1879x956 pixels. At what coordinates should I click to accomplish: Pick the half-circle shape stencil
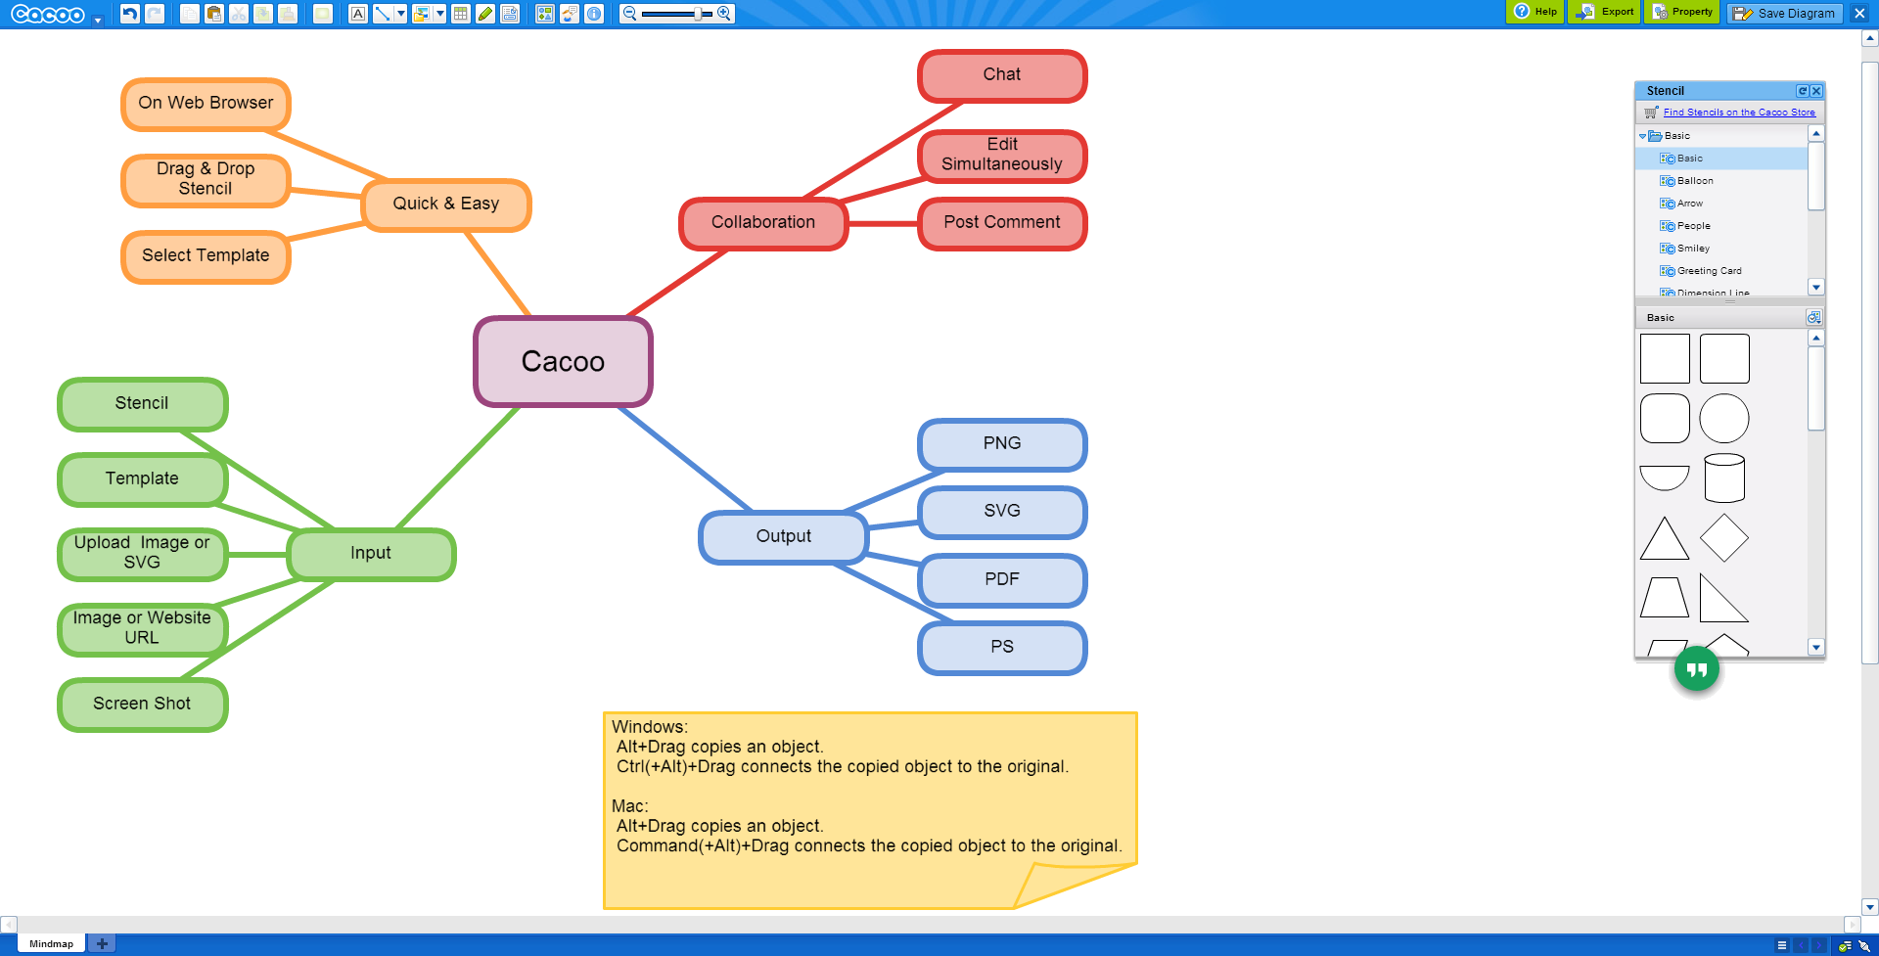tap(1665, 478)
